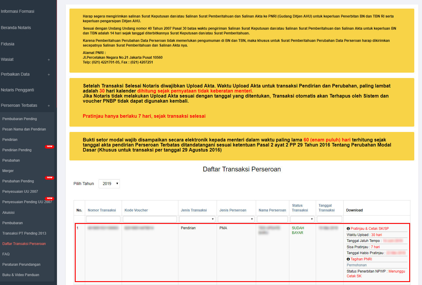Open Beranda Notaris menu
Viewport: 422px width, 285px height.
(16, 28)
